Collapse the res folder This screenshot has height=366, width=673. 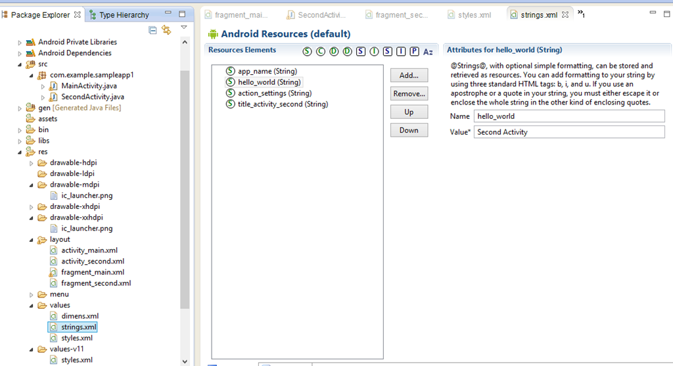tap(19, 152)
